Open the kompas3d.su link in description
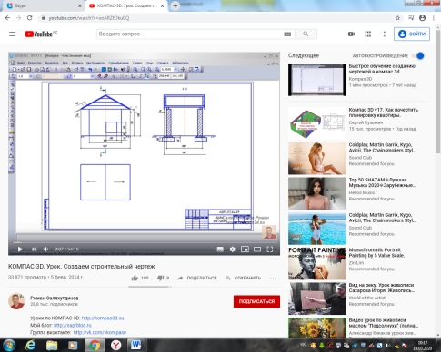Image resolution: width=441 pixels, height=352 pixels. click(103, 318)
